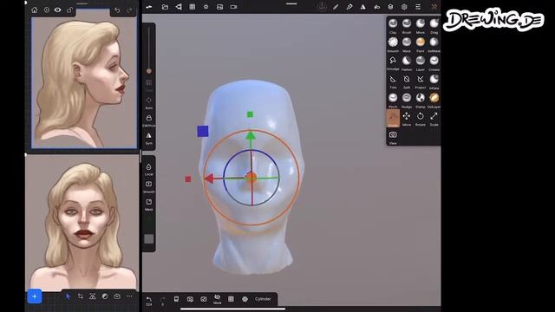Select the Split tool
This screenshot has width=555, height=312.
407,81
